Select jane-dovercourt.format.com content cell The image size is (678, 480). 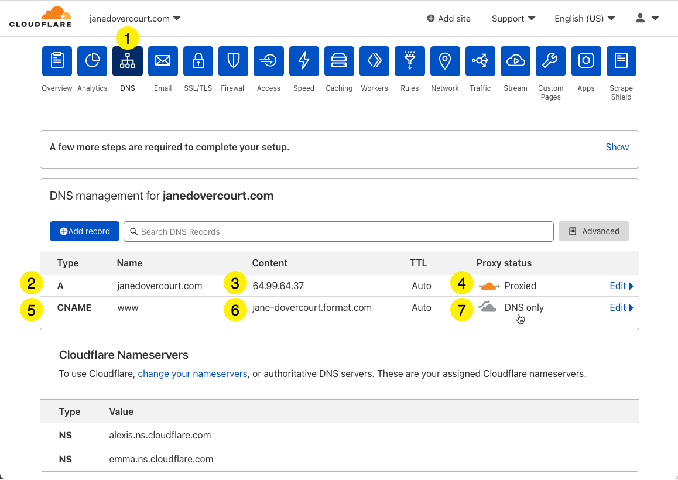point(311,307)
